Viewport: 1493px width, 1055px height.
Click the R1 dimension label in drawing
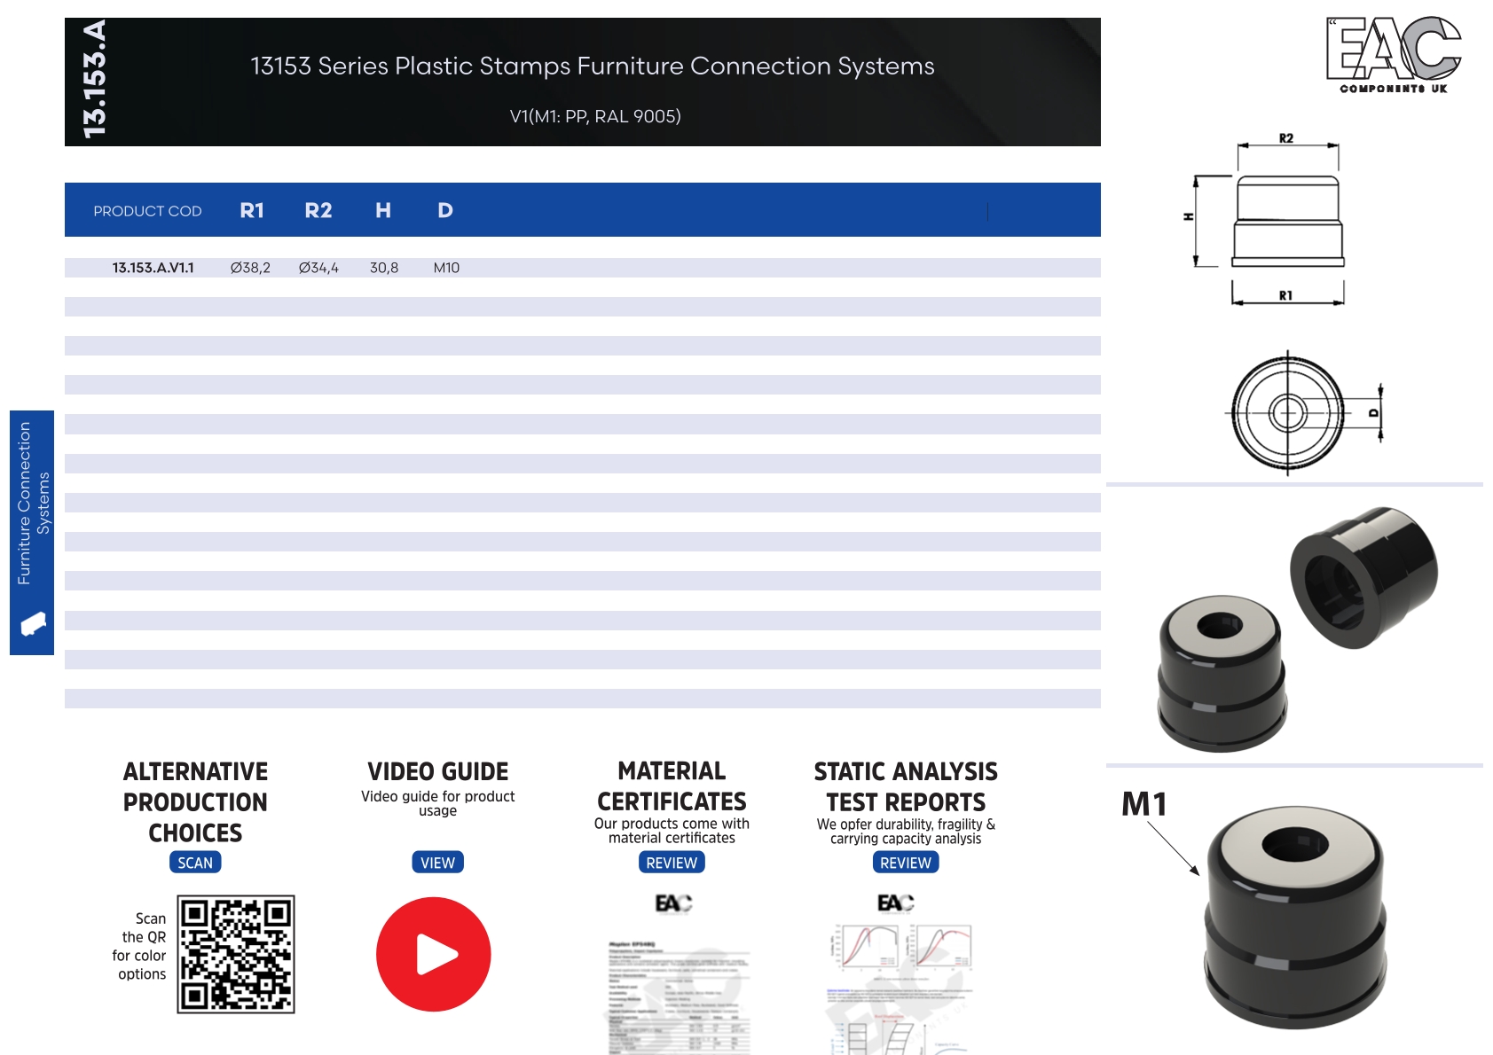coord(1285,295)
